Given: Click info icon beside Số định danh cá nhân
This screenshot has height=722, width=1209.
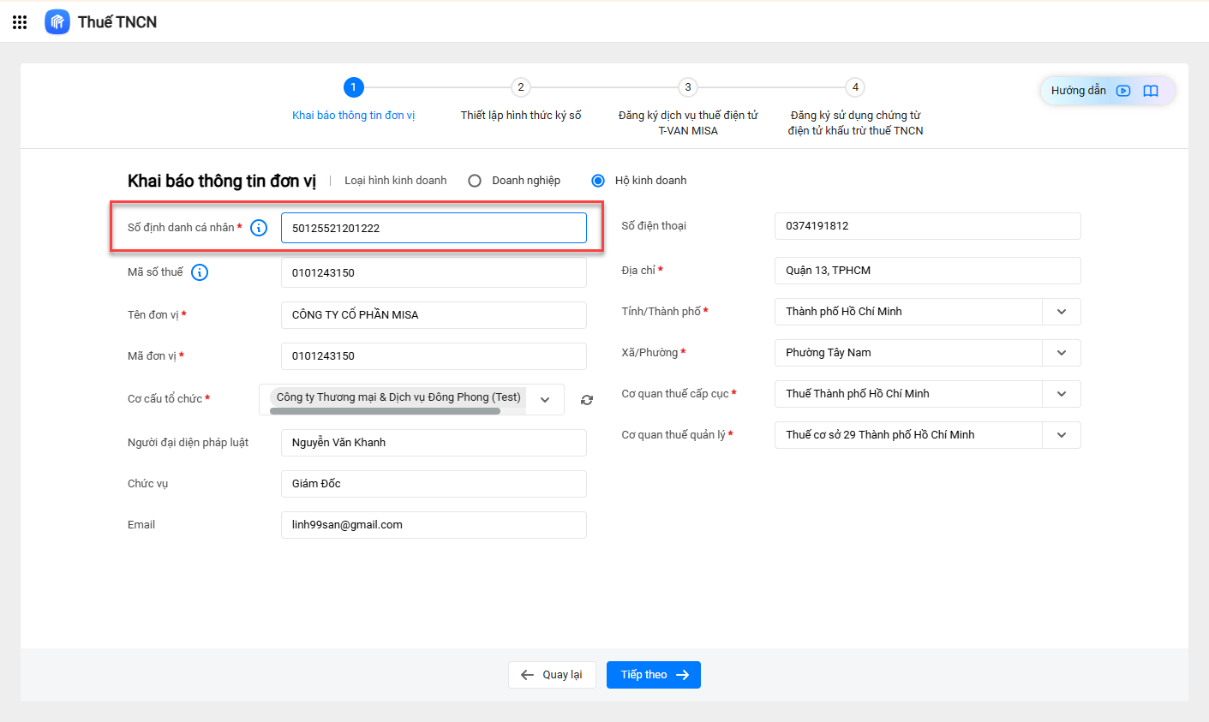Looking at the screenshot, I should pyautogui.click(x=259, y=228).
